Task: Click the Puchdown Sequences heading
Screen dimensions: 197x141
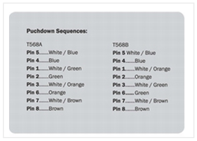Action: click(x=57, y=31)
